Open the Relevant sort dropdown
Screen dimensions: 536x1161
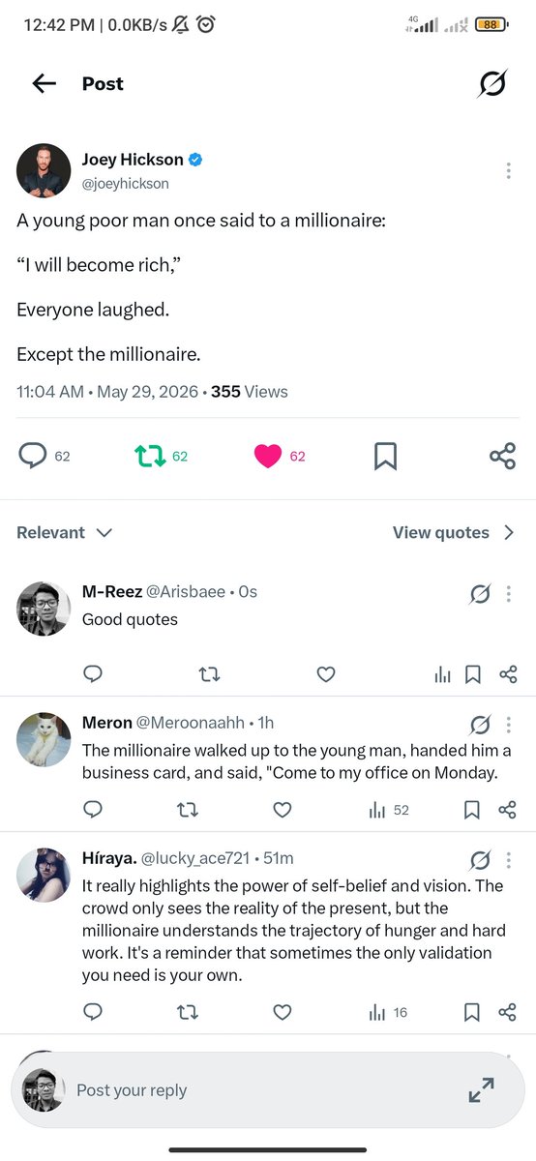pos(64,532)
